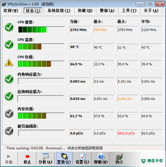The width and height of the screenshot is (166, 167).
Task: Click the snail app icon in title bar
Action: click(4, 4)
